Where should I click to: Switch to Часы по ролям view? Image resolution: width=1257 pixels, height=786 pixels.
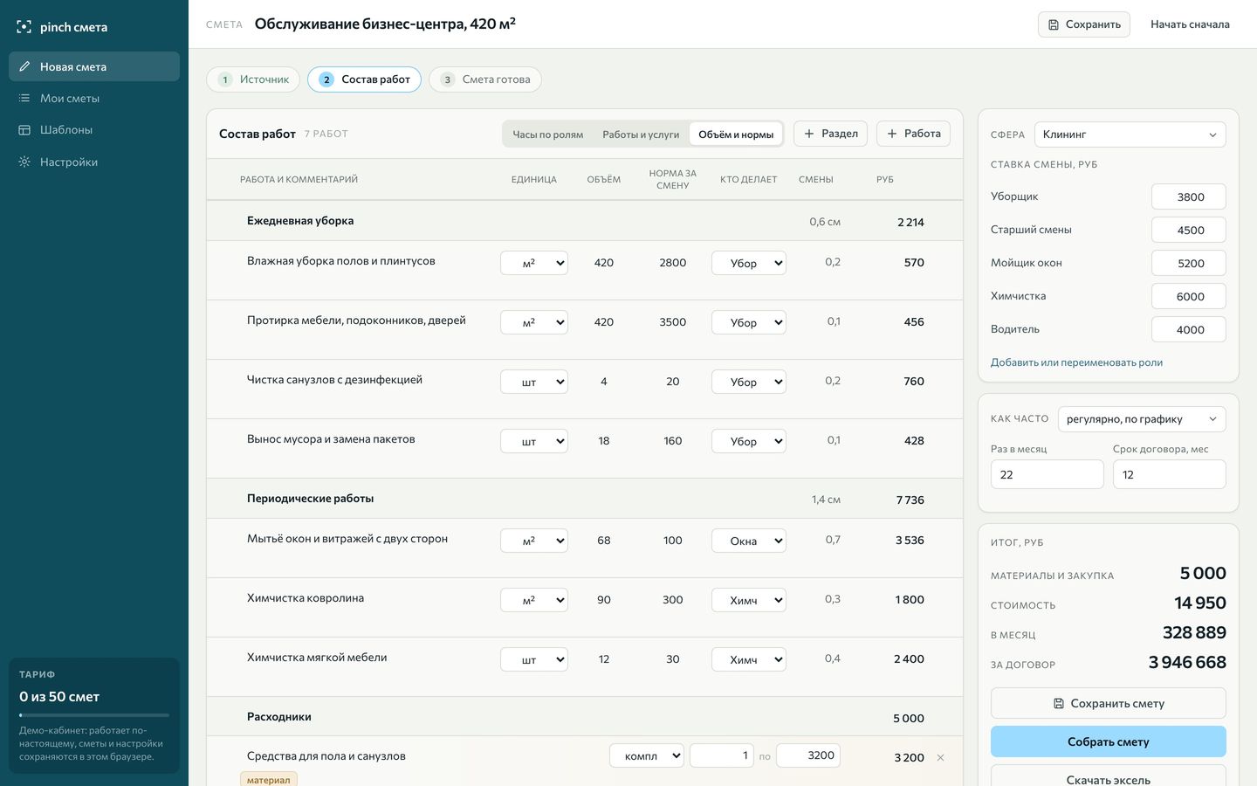547,134
